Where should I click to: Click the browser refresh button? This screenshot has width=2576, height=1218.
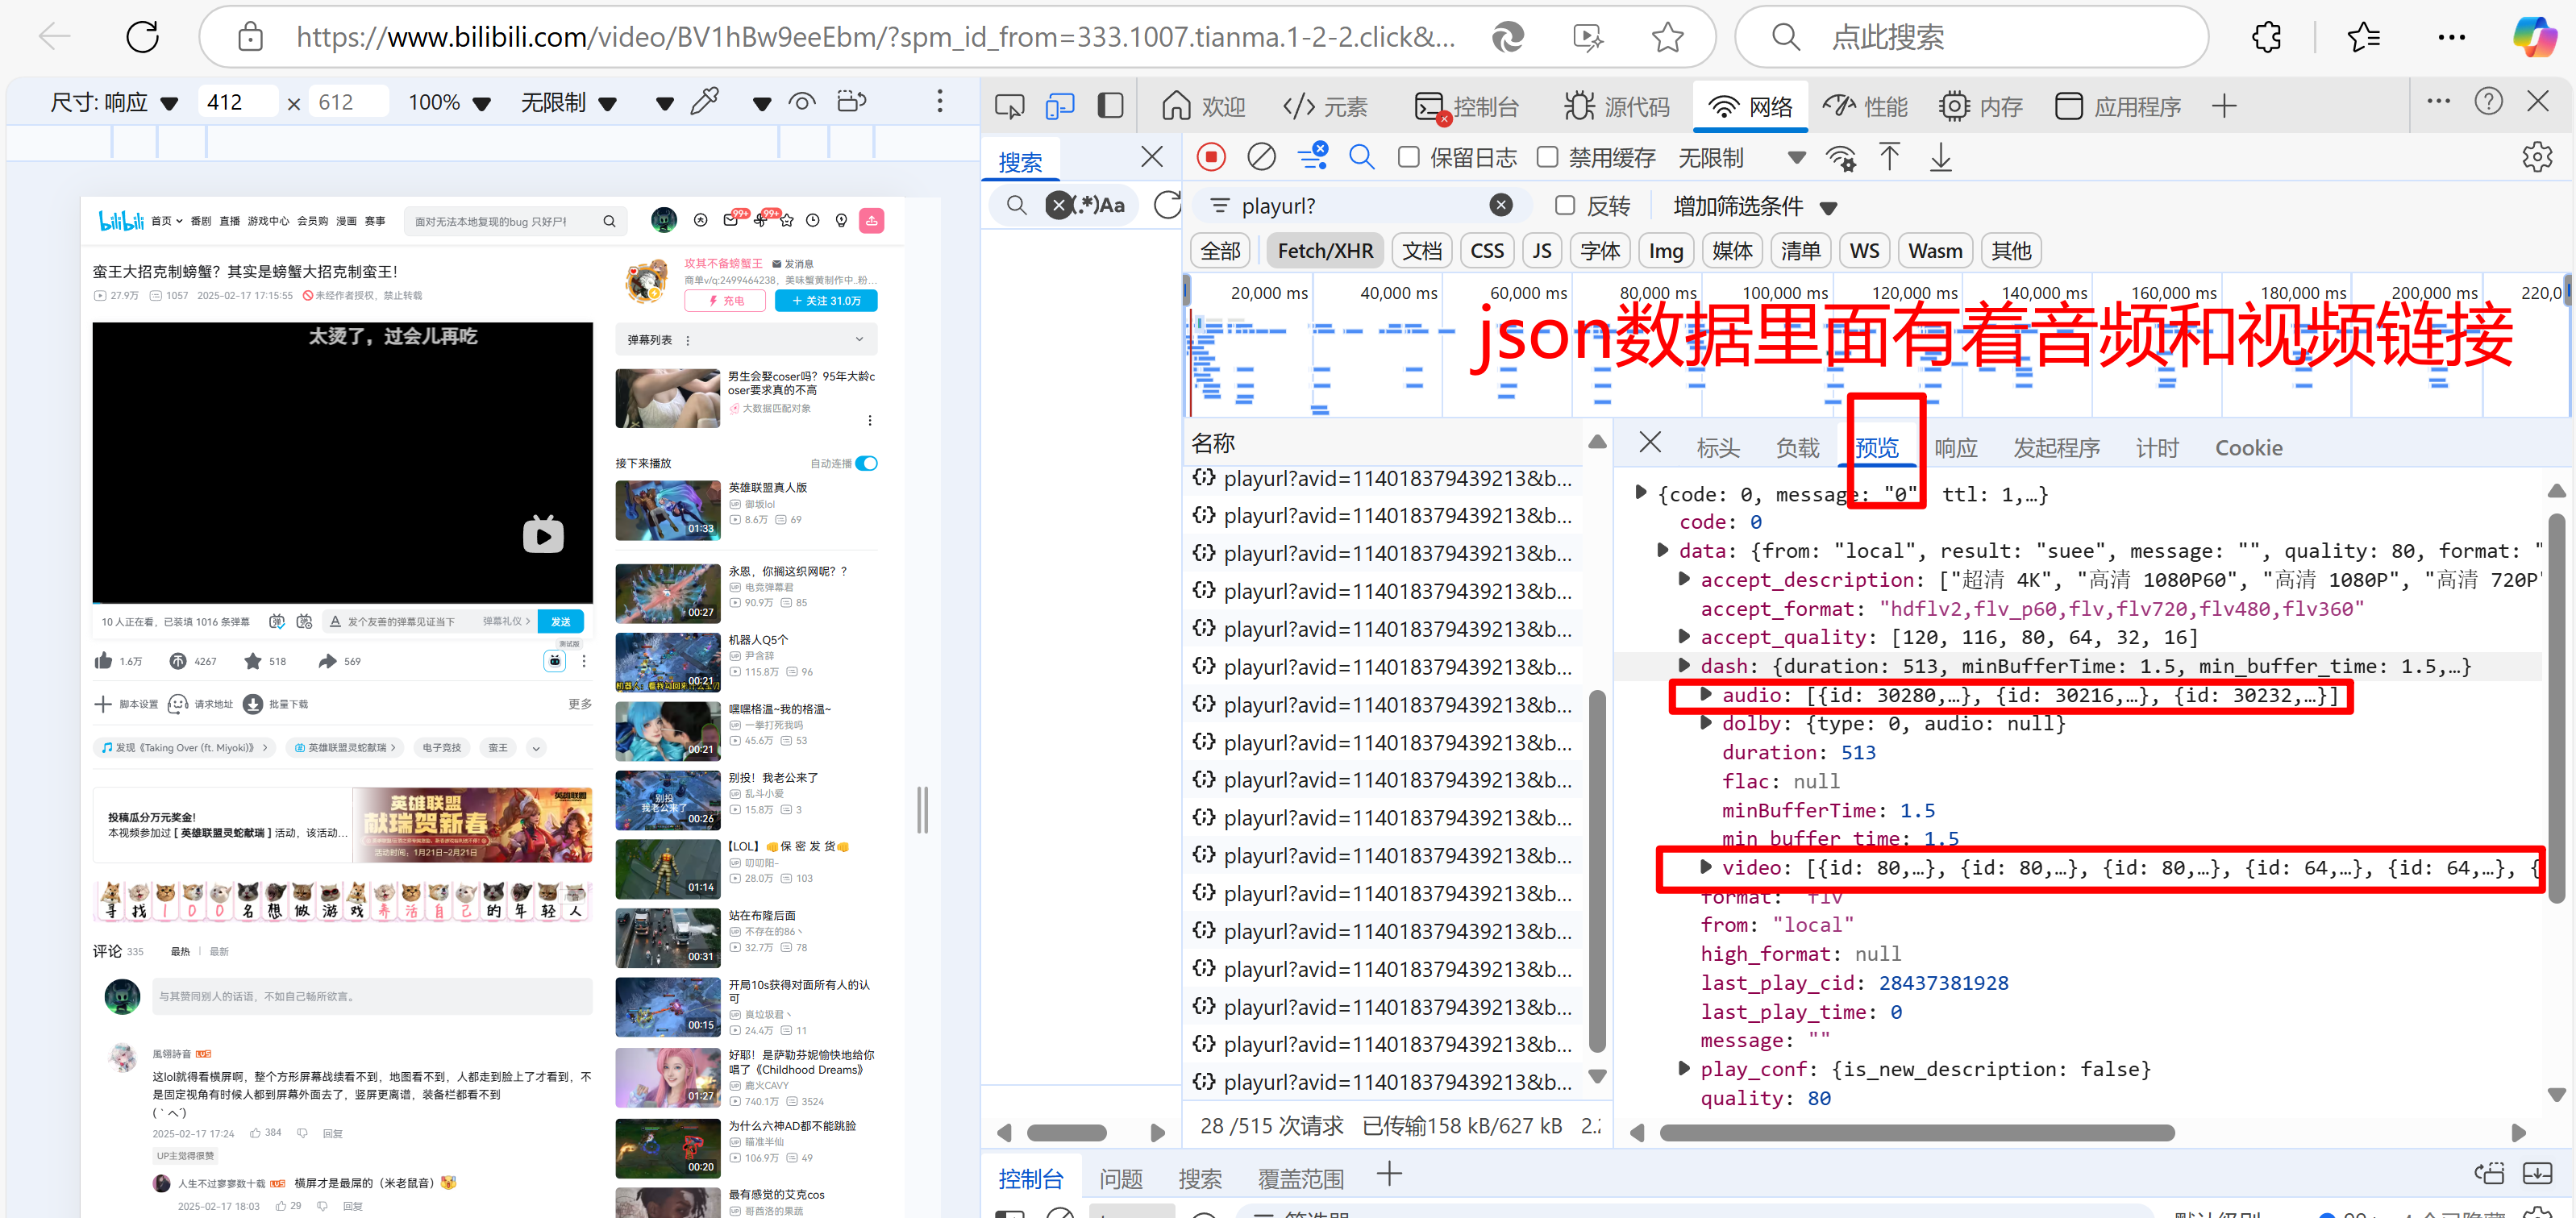pyautogui.click(x=143, y=37)
